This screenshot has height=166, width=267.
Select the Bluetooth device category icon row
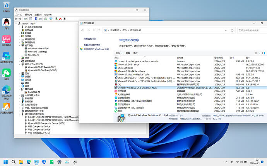click(26, 86)
